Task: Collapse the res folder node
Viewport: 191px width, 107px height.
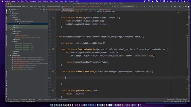Action: 10,30
